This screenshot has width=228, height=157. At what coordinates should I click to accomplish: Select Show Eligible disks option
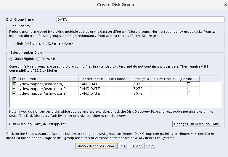click(11, 59)
